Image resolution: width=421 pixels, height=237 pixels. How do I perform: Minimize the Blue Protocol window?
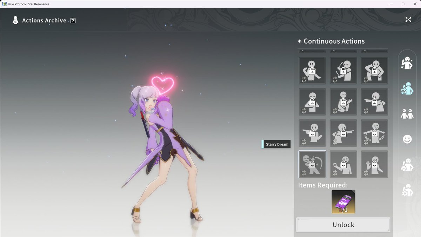[x=390, y=4]
